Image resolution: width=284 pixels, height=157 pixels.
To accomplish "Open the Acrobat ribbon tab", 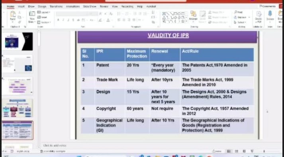I will pos(151,6).
